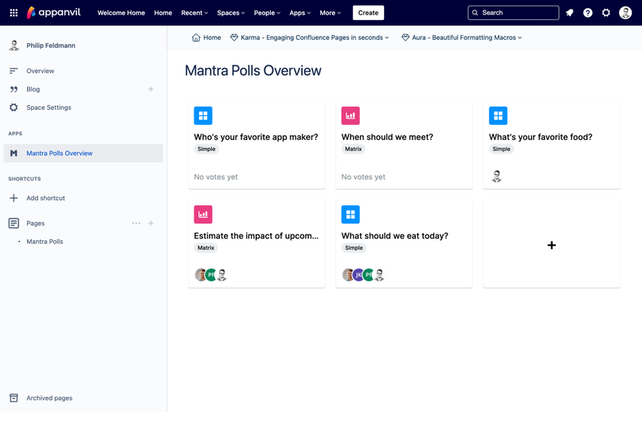Click the plus icon beside Blog
Image resolution: width=642 pixels, height=427 pixels.
(x=151, y=89)
